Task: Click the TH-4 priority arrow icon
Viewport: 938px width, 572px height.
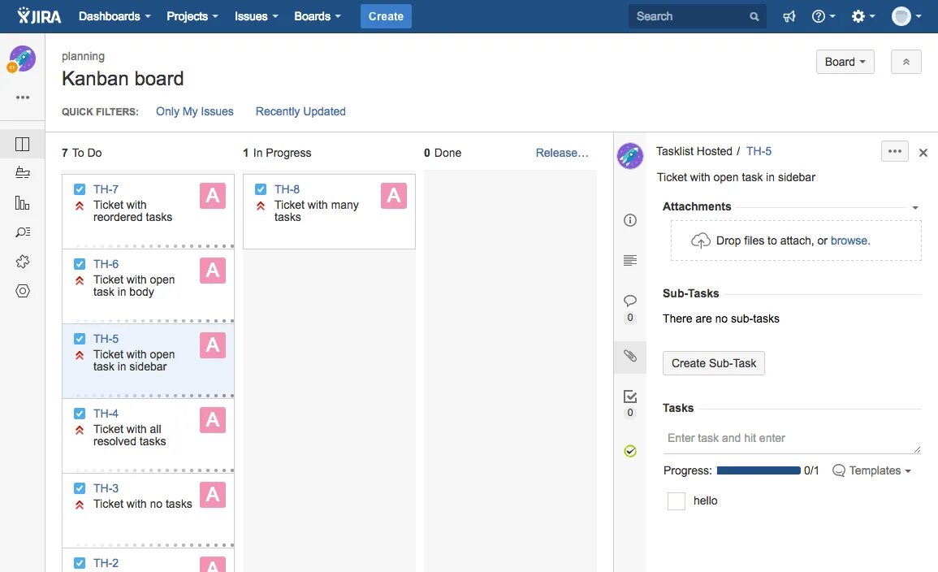Action: coord(80,430)
